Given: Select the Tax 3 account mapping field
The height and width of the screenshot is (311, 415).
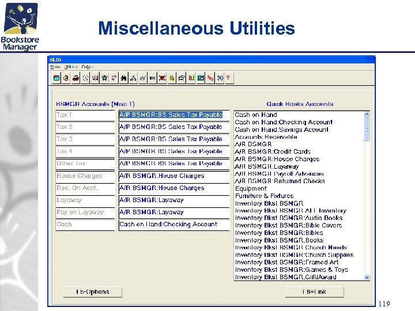Looking at the screenshot, I should pos(174,139).
